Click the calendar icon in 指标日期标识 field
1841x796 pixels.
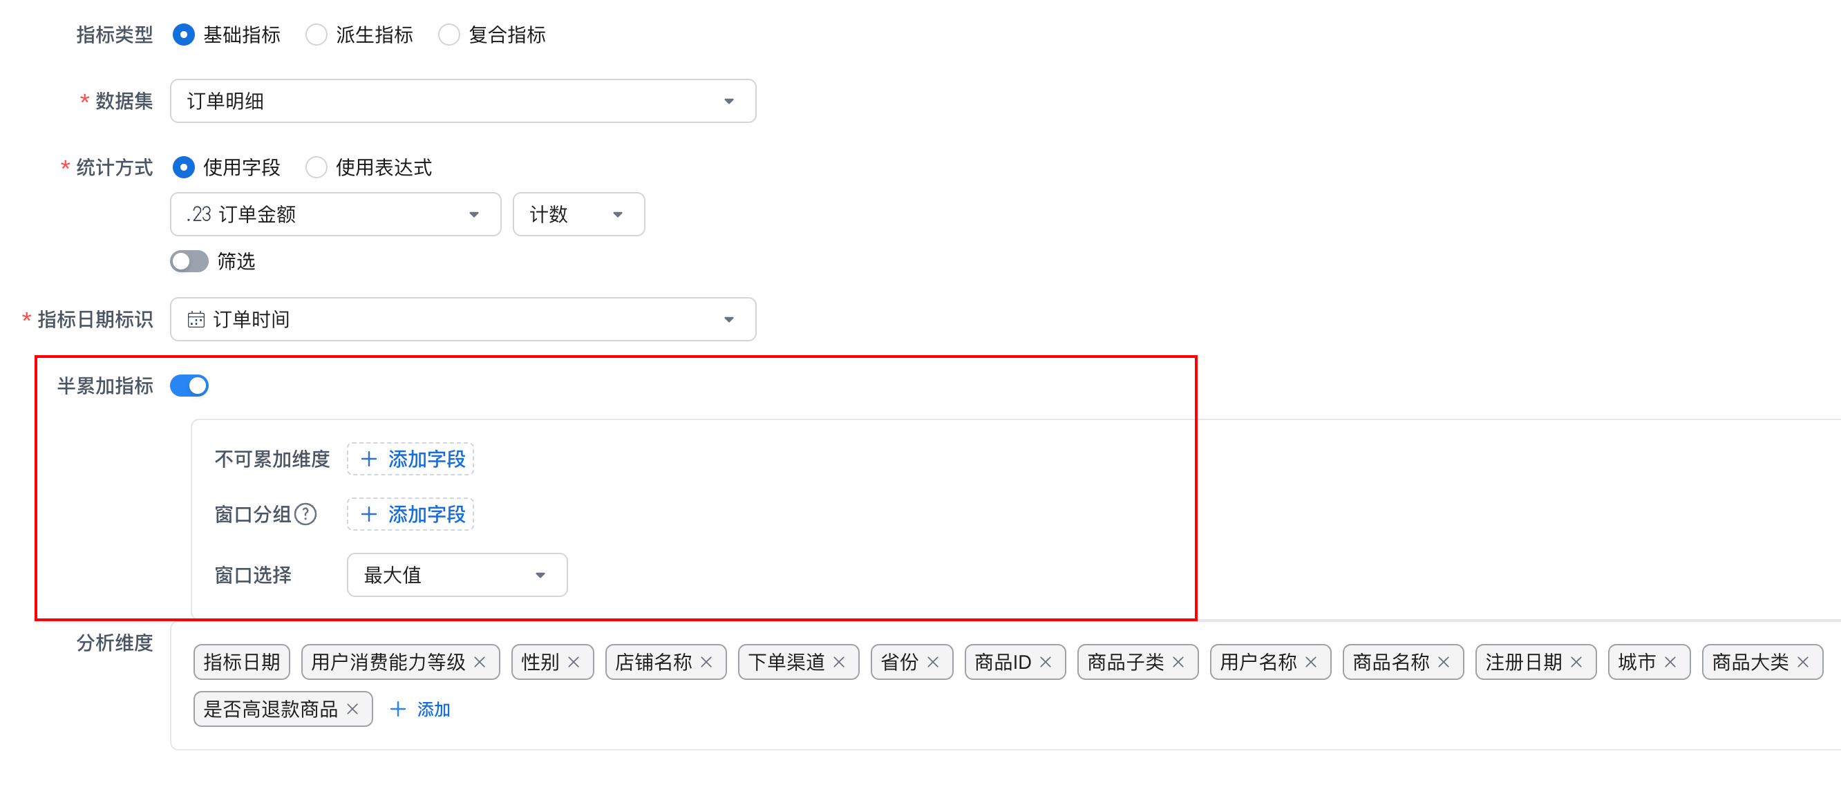(x=196, y=319)
